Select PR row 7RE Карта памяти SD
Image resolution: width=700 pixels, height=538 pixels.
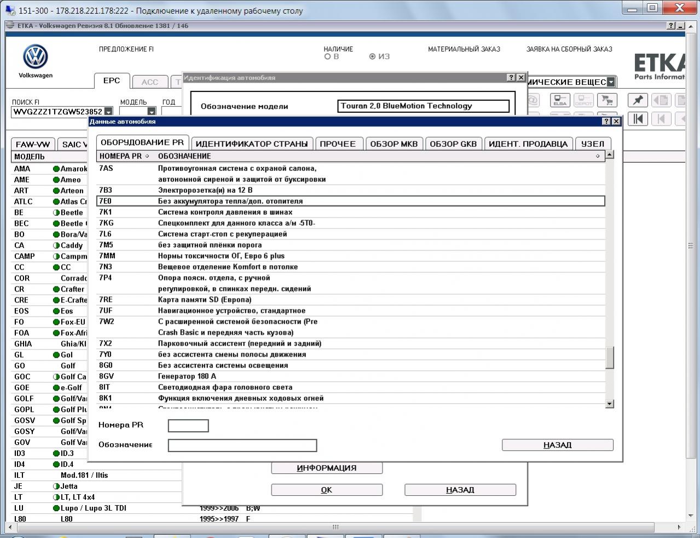351,300
